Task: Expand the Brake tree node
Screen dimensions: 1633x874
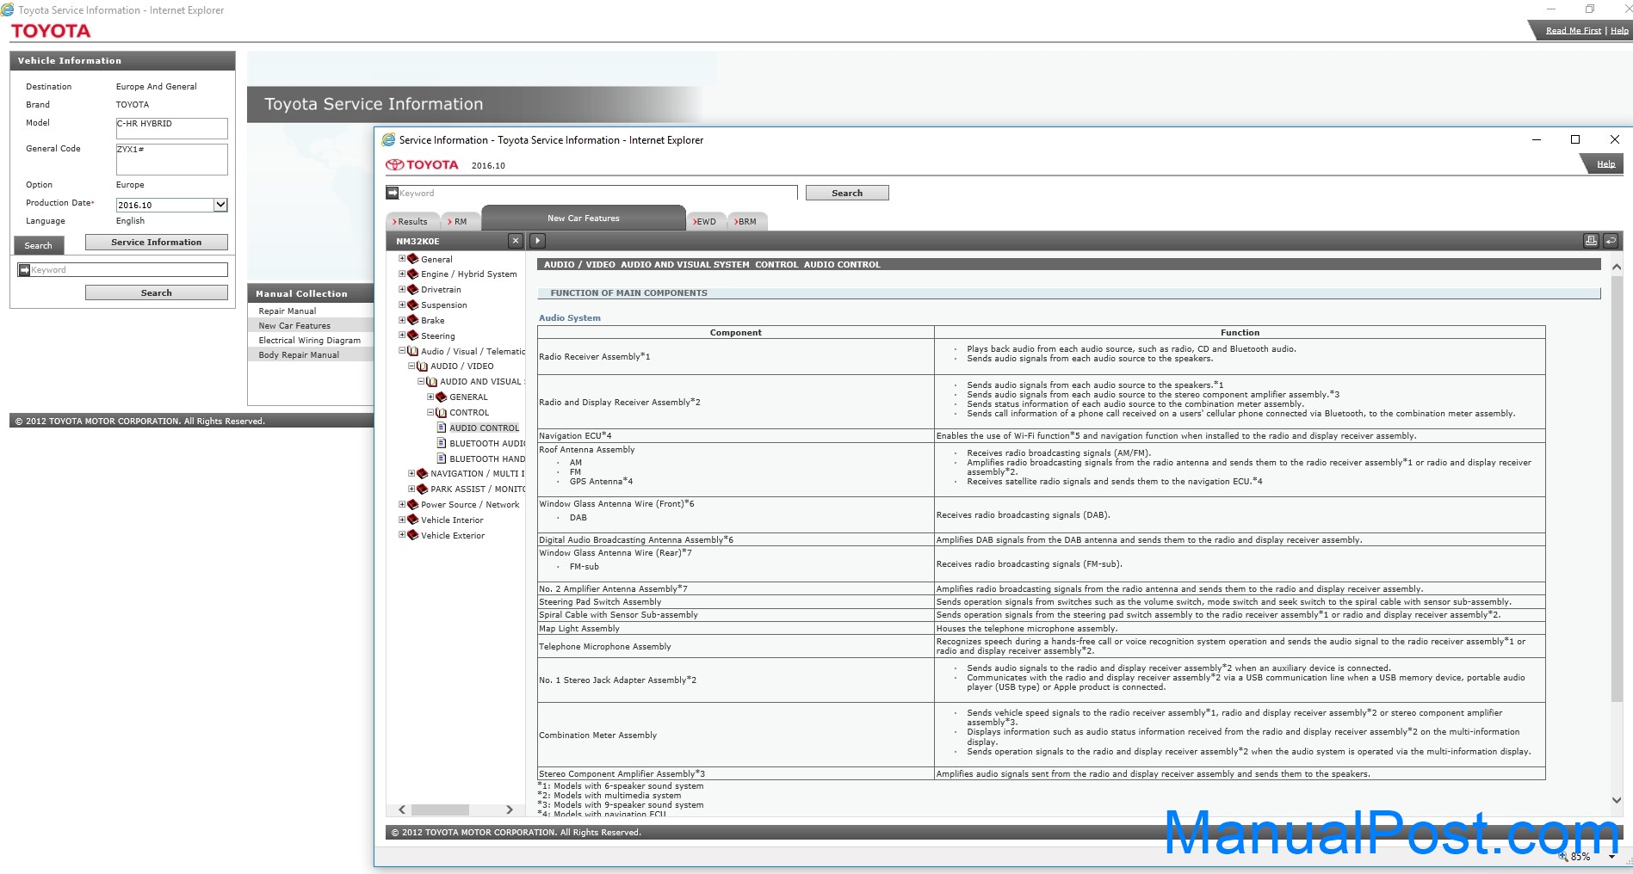Action: (x=402, y=320)
